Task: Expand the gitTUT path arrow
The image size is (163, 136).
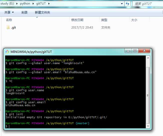Action: (49, 4)
